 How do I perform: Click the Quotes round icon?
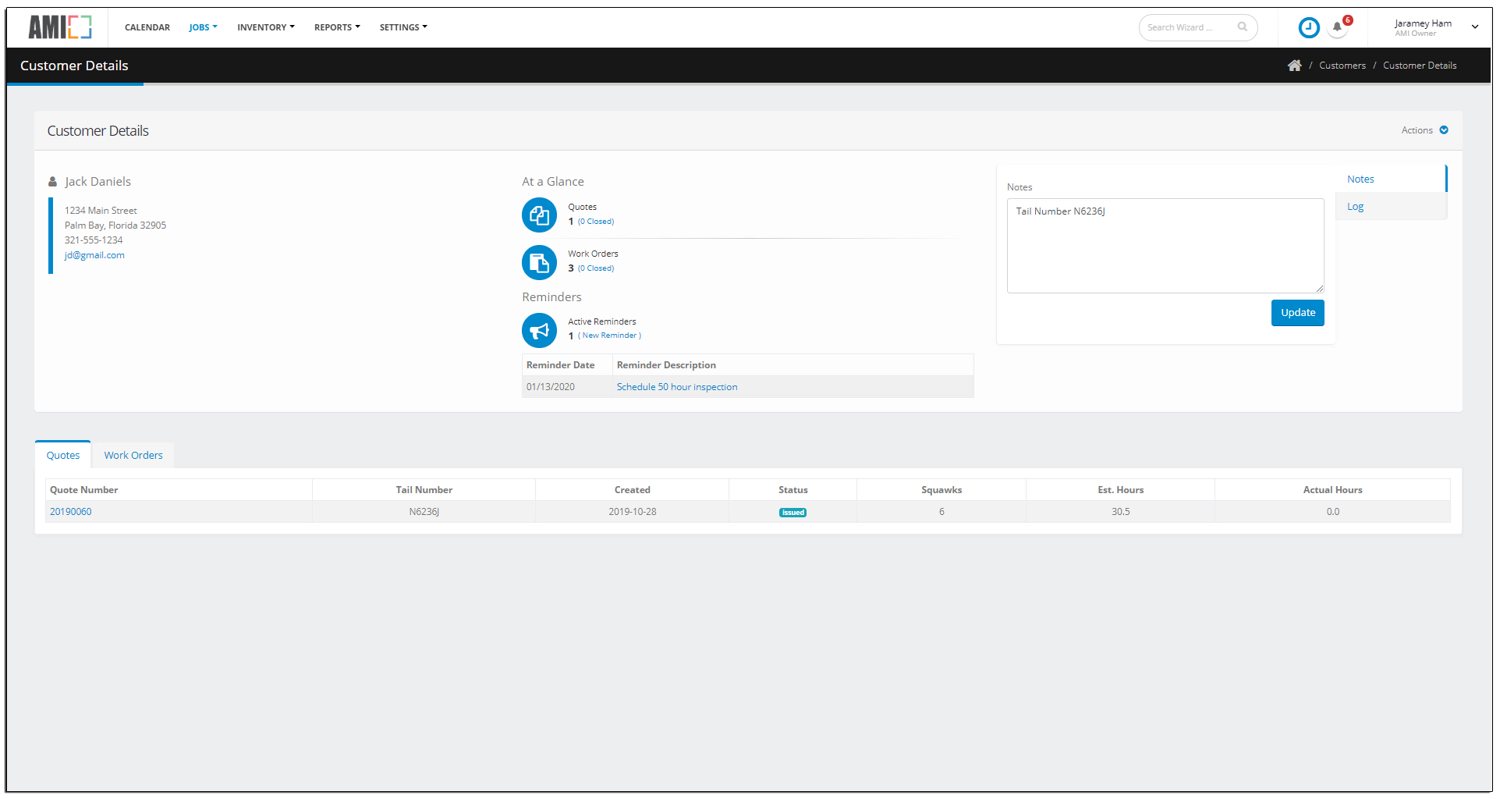(x=539, y=215)
